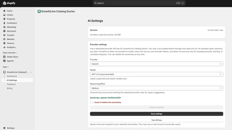Viewport: 232px width, 130px height.
Task: Select AI Settings in app submenu
Action: tap(17, 80)
